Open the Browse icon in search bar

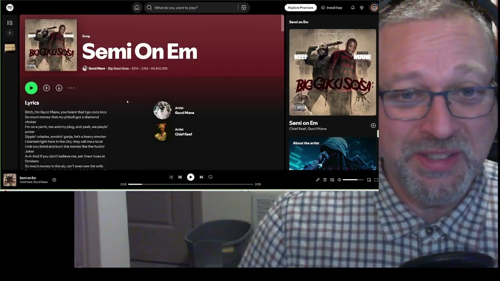(244, 7)
